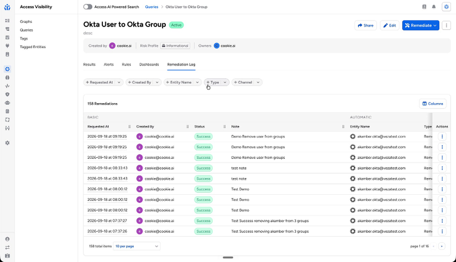Click the drag handle on the Note column
This screenshot has width=456, height=262.
343,126
